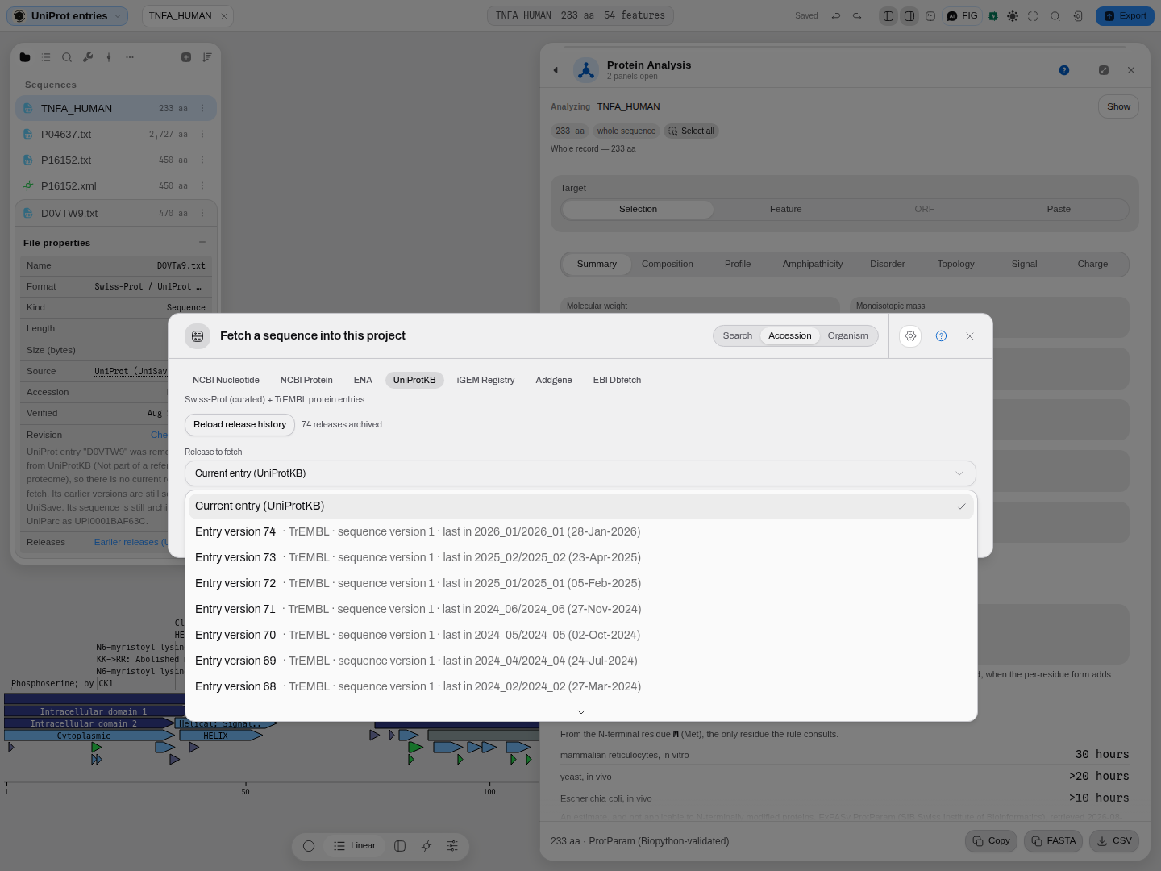Click the Export button
1161x871 pixels.
(1125, 16)
